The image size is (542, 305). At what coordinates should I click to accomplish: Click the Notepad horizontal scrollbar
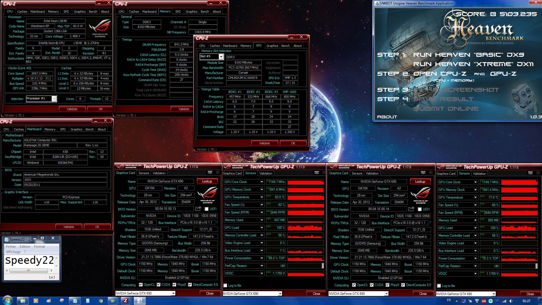pos(29,271)
